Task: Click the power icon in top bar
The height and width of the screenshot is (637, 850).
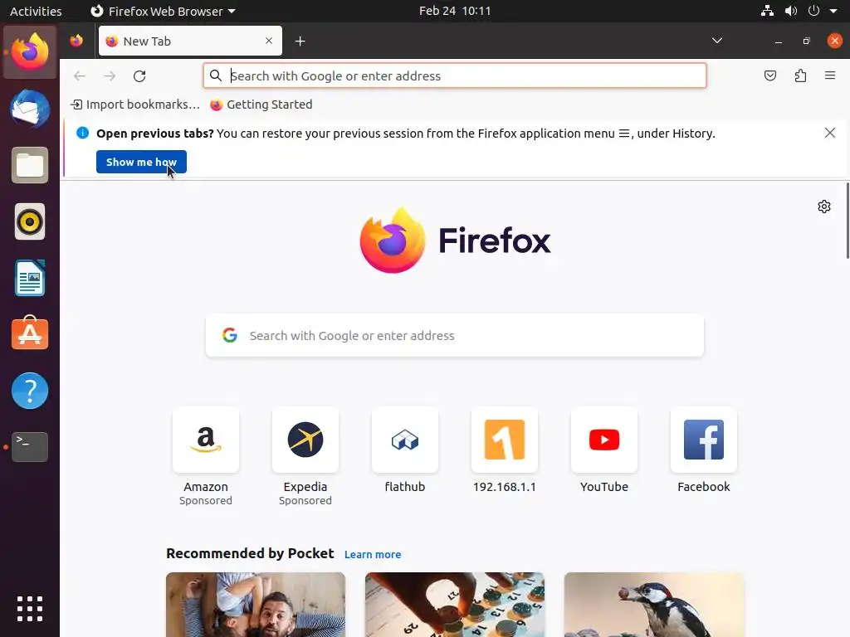Action: [813, 11]
